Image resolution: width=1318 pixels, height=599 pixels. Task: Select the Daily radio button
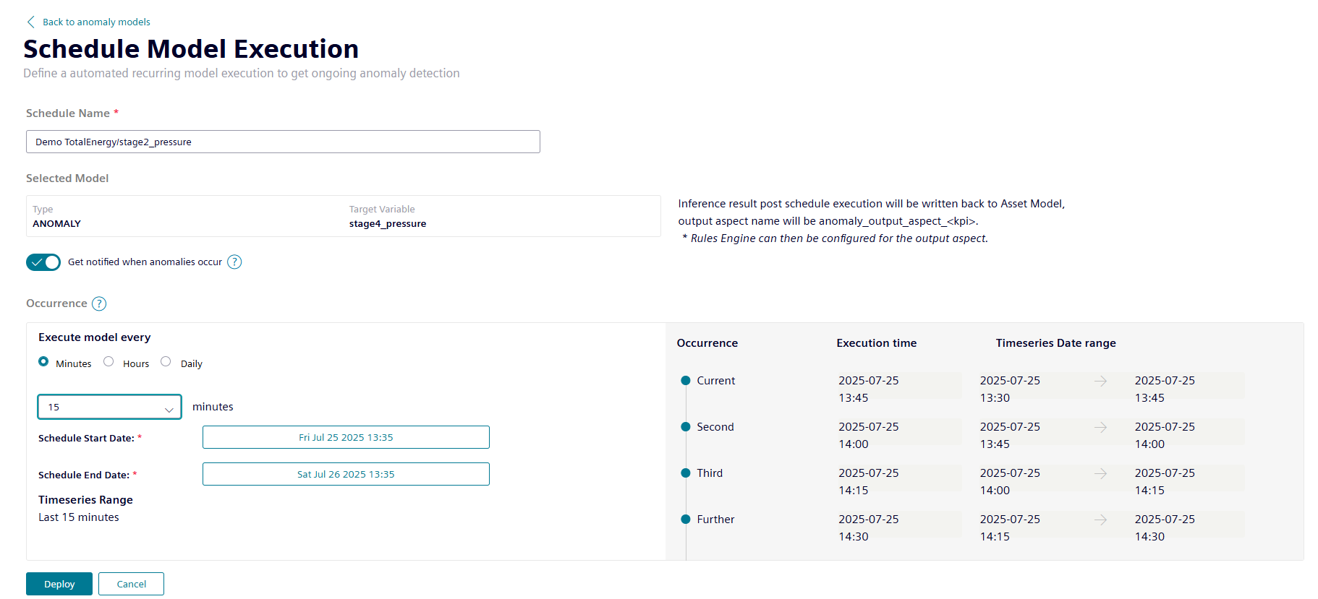click(166, 362)
